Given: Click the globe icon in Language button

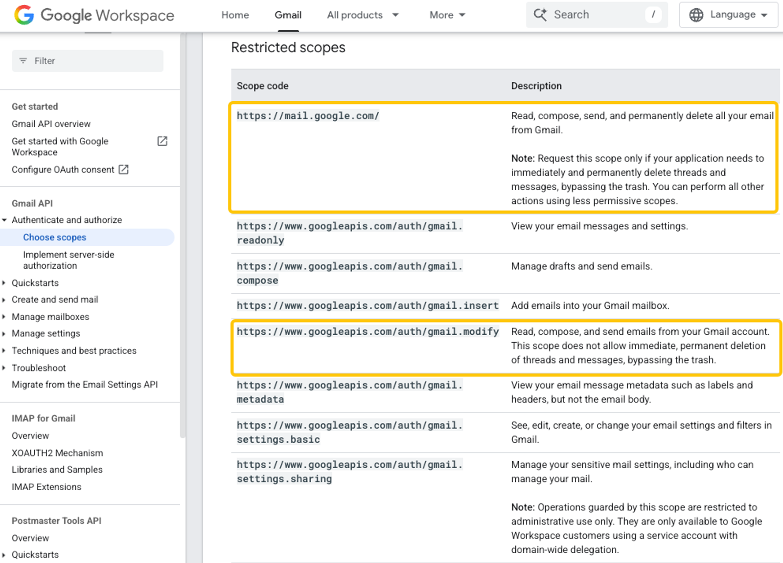Looking at the screenshot, I should click(696, 15).
